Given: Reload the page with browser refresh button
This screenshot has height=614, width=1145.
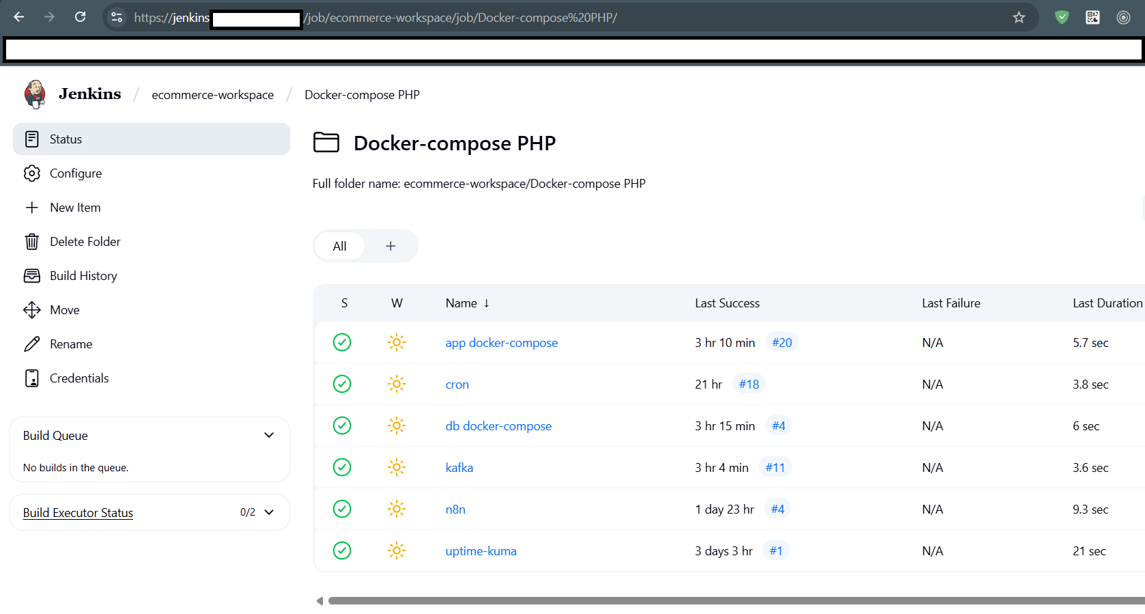Looking at the screenshot, I should click(x=81, y=18).
